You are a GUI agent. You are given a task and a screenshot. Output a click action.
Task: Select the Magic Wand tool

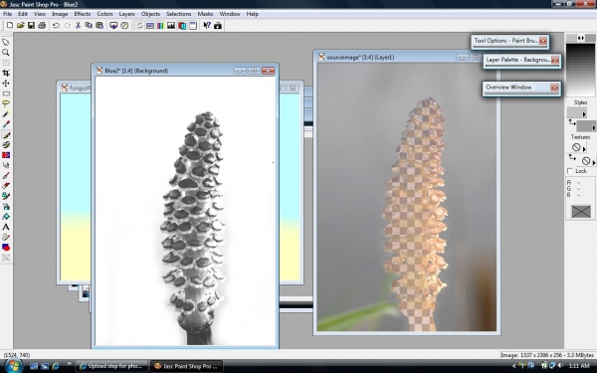tap(6, 113)
